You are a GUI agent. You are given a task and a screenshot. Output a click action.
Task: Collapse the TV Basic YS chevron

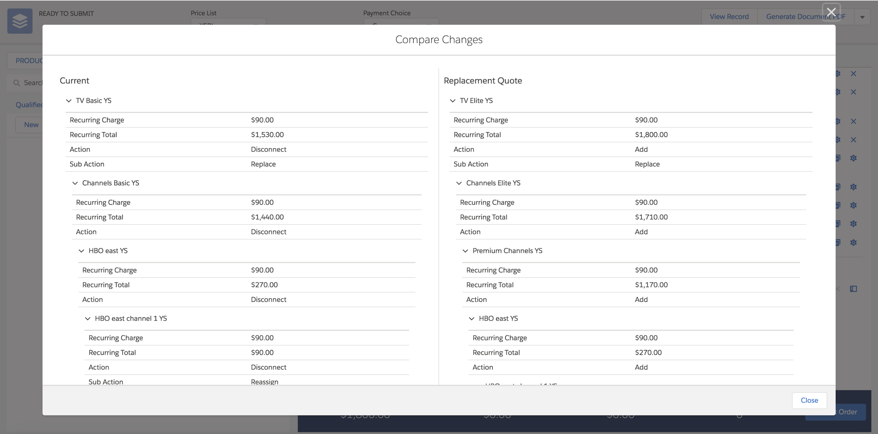(x=69, y=100)
